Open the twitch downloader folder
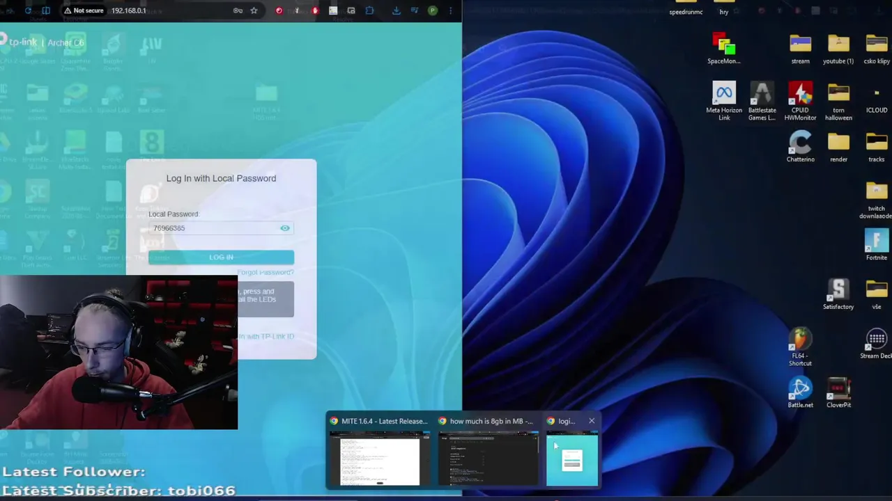The width and height of the screenshot is (892, 501). 876,200
